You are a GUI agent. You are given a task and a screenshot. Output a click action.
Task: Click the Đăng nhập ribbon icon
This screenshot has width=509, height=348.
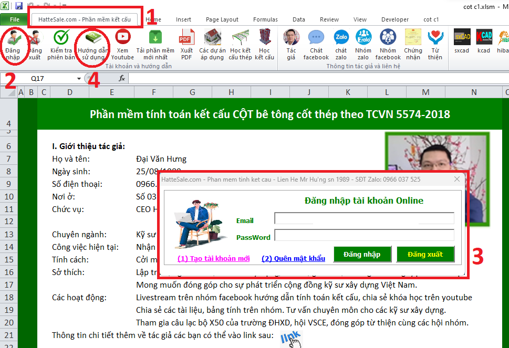coord(12,45)
